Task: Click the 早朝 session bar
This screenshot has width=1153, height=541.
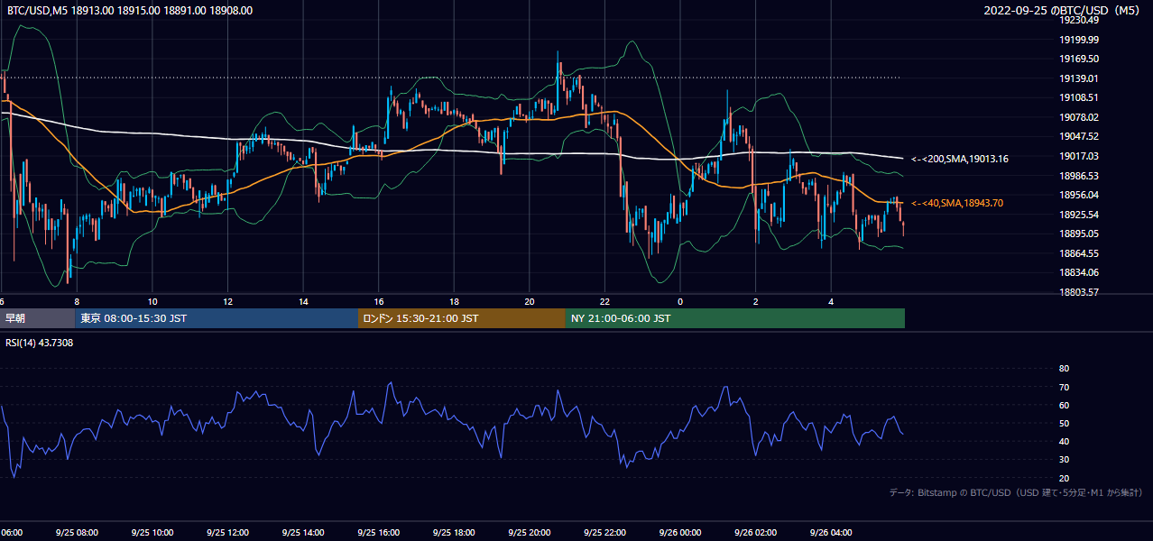Action: pyautogui.click(x=37, y=318)
